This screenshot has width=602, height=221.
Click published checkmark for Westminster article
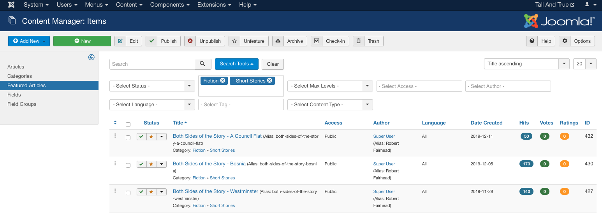click(x=141, y=192)
